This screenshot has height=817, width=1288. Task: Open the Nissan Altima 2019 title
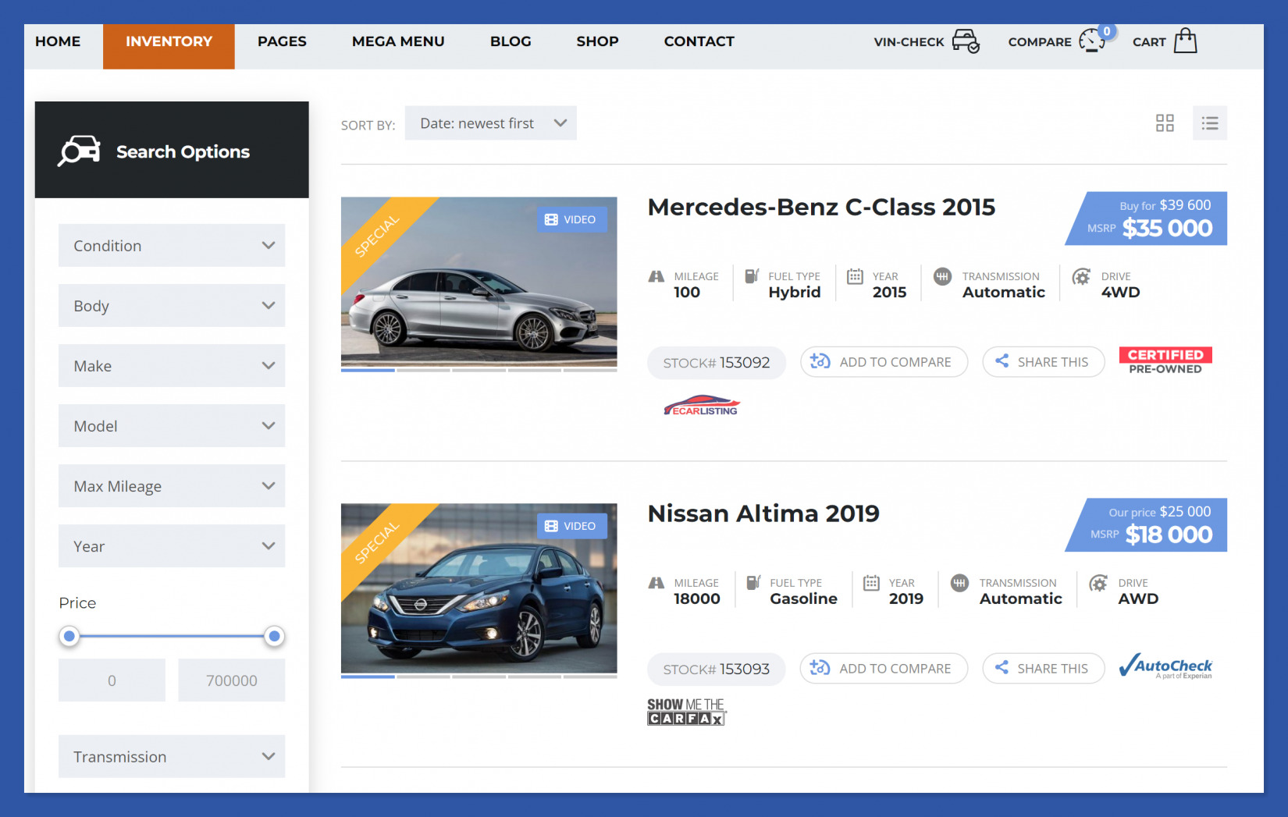tap(763, 514)
